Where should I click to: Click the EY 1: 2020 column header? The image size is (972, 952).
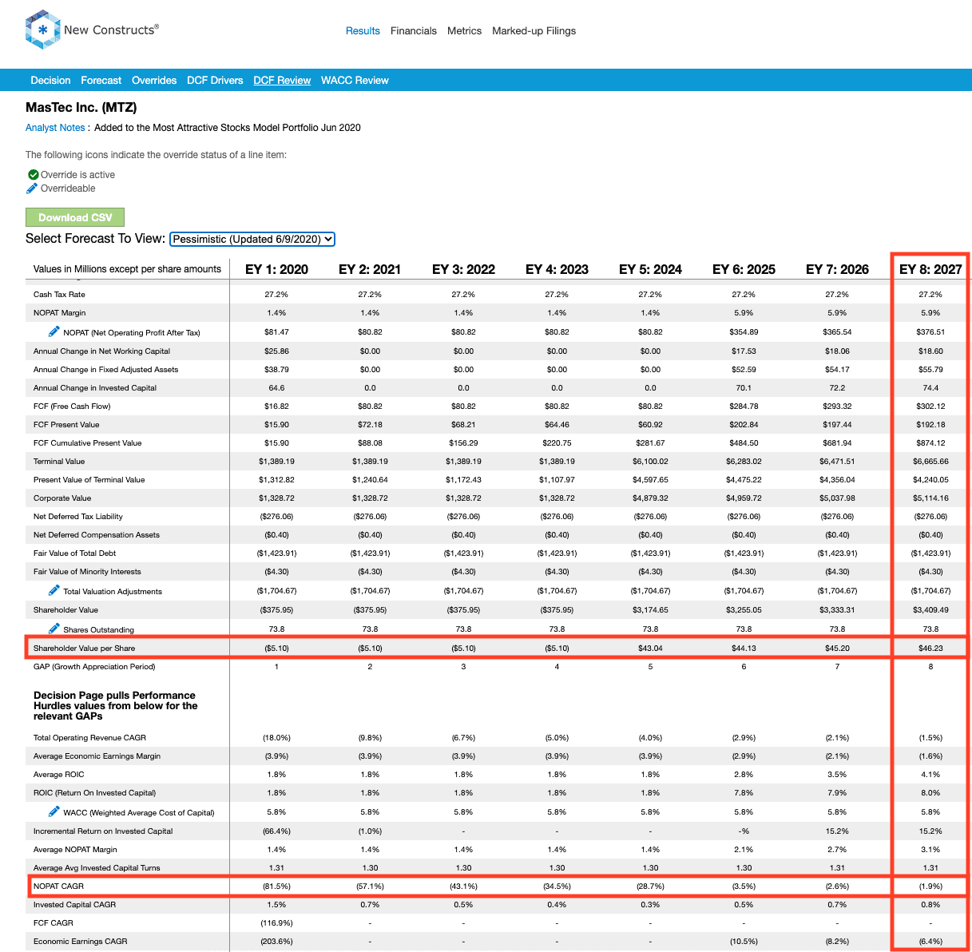[x=276, y=269]
